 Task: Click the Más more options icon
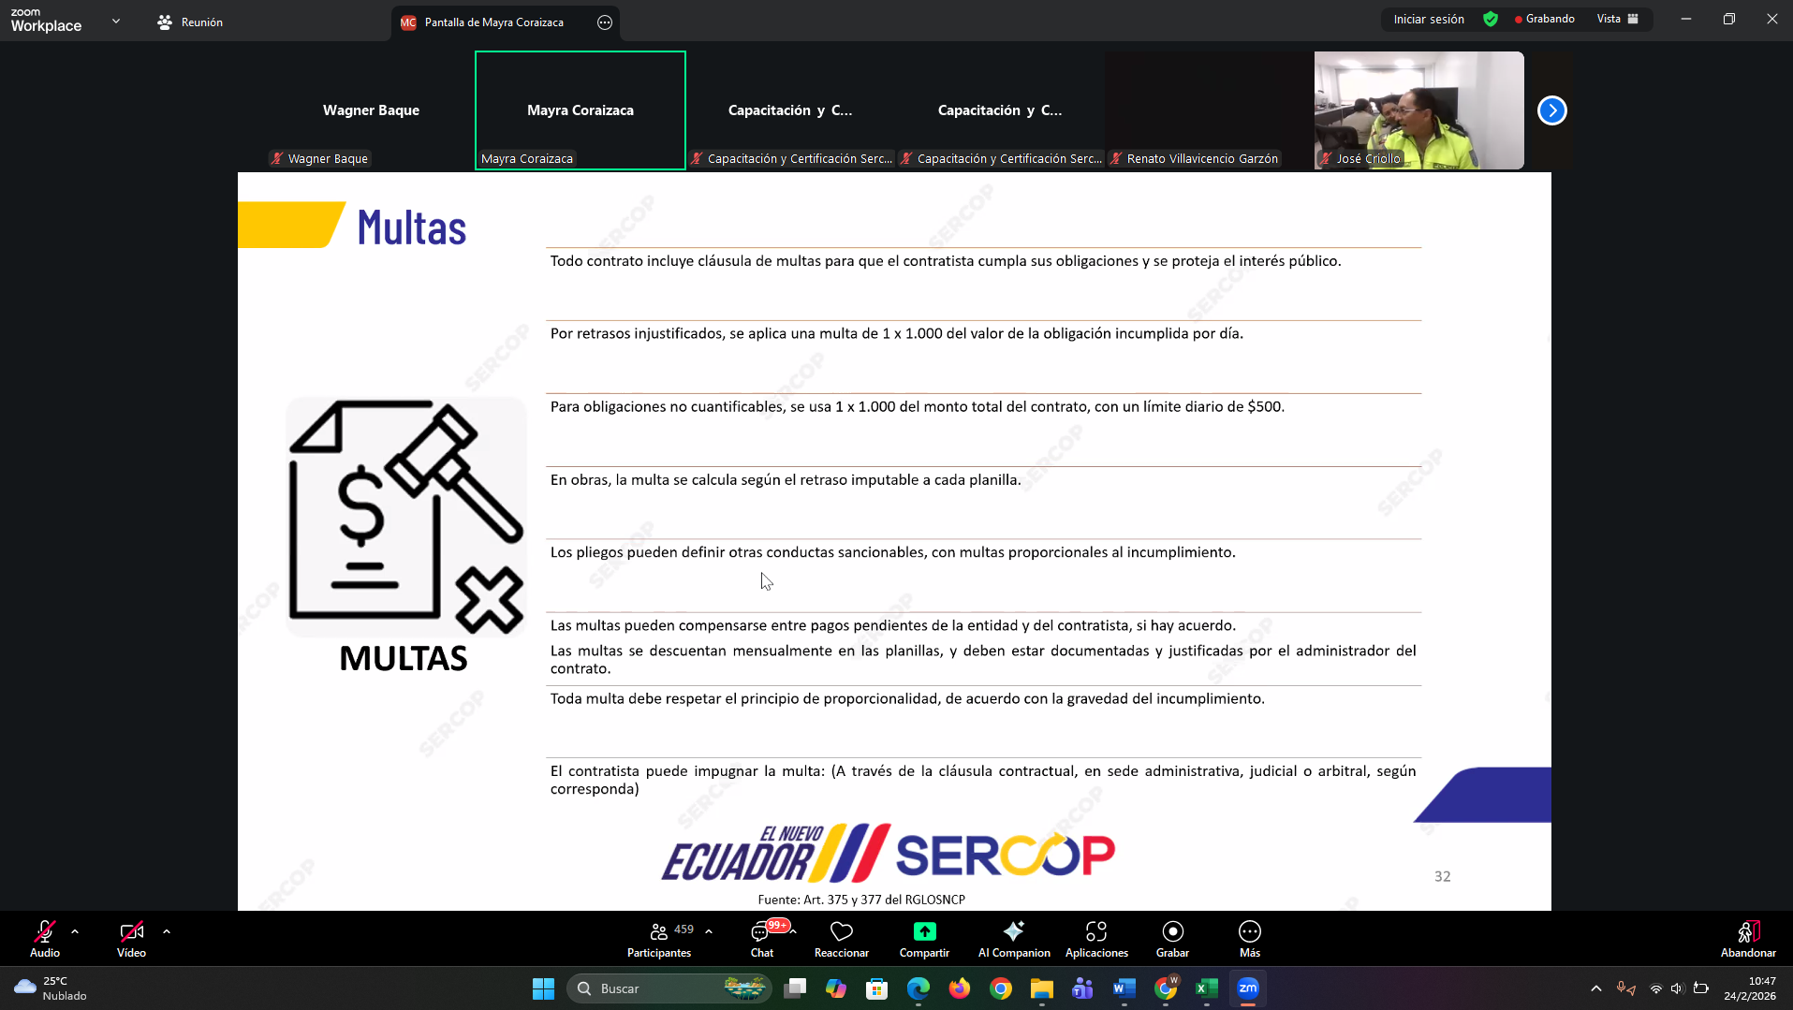[x=1249, y=931]
